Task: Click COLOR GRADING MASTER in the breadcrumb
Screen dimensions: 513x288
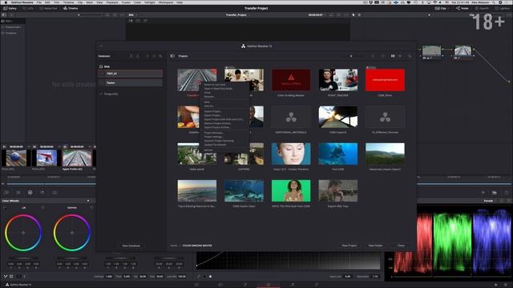Action: click(197, 246)
